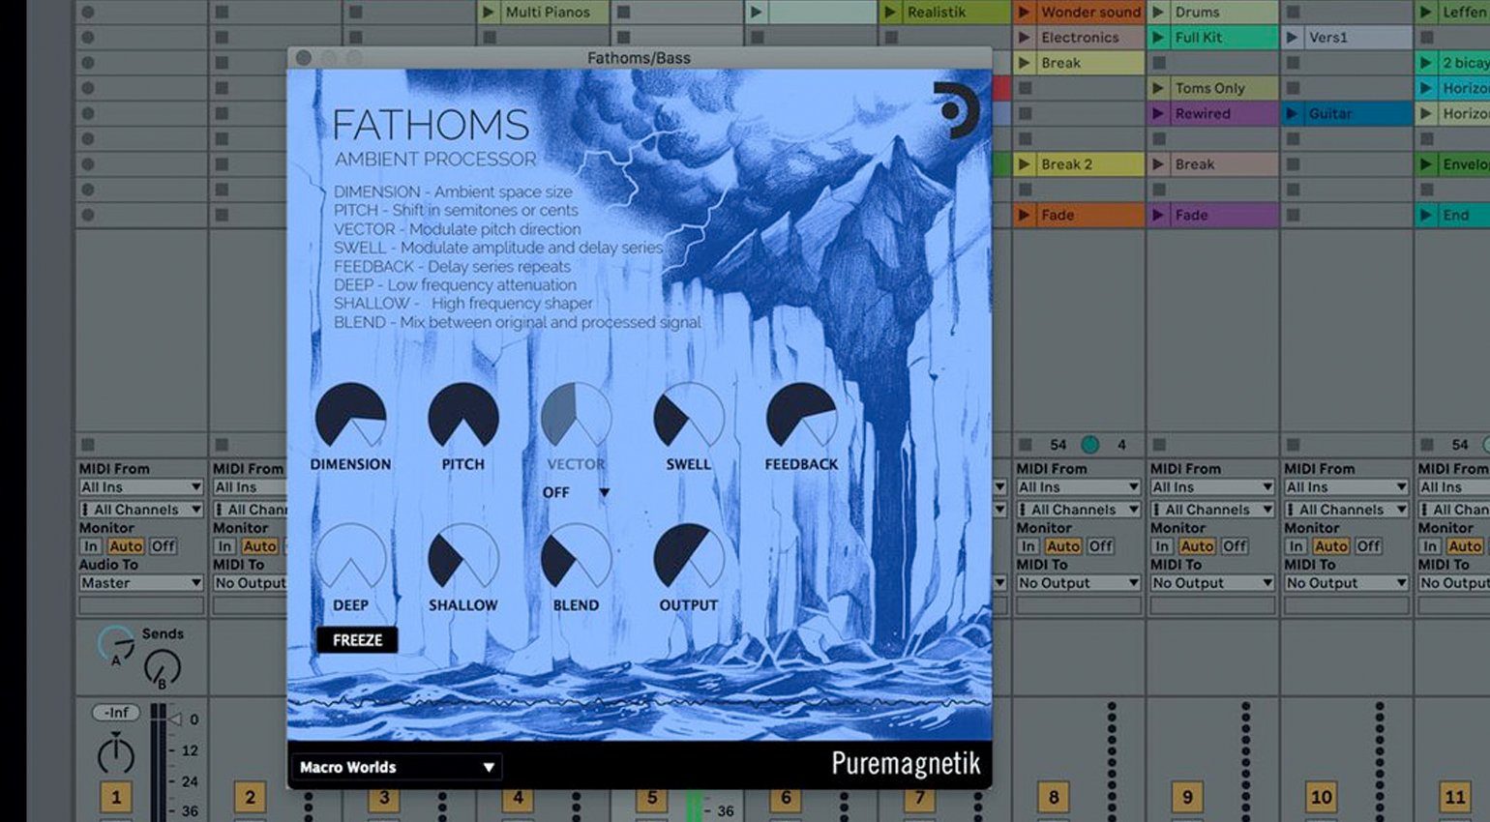Screen dimensions: 1490x822
Task: Toggle the FREEZE button
Action: 357,639
